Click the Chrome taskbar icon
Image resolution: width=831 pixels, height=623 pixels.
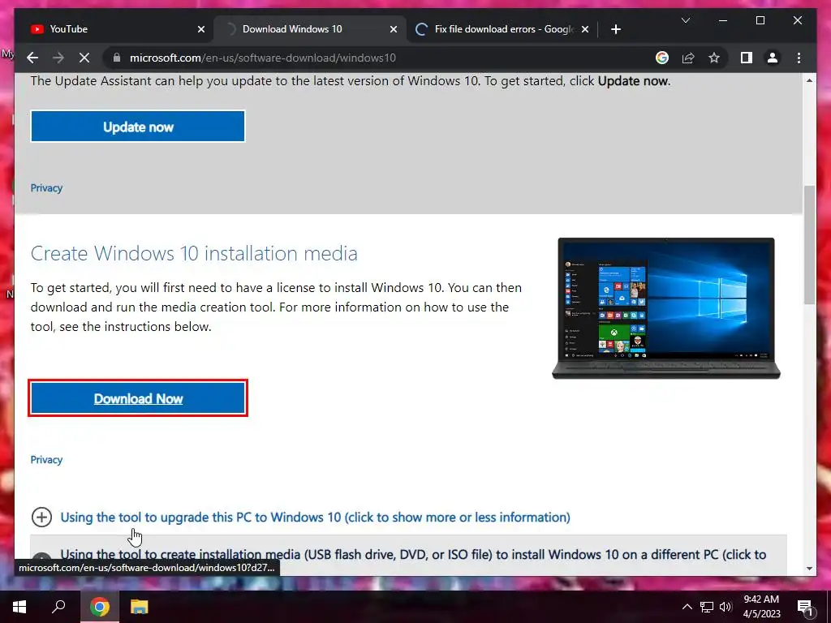(x=99, y=607)
